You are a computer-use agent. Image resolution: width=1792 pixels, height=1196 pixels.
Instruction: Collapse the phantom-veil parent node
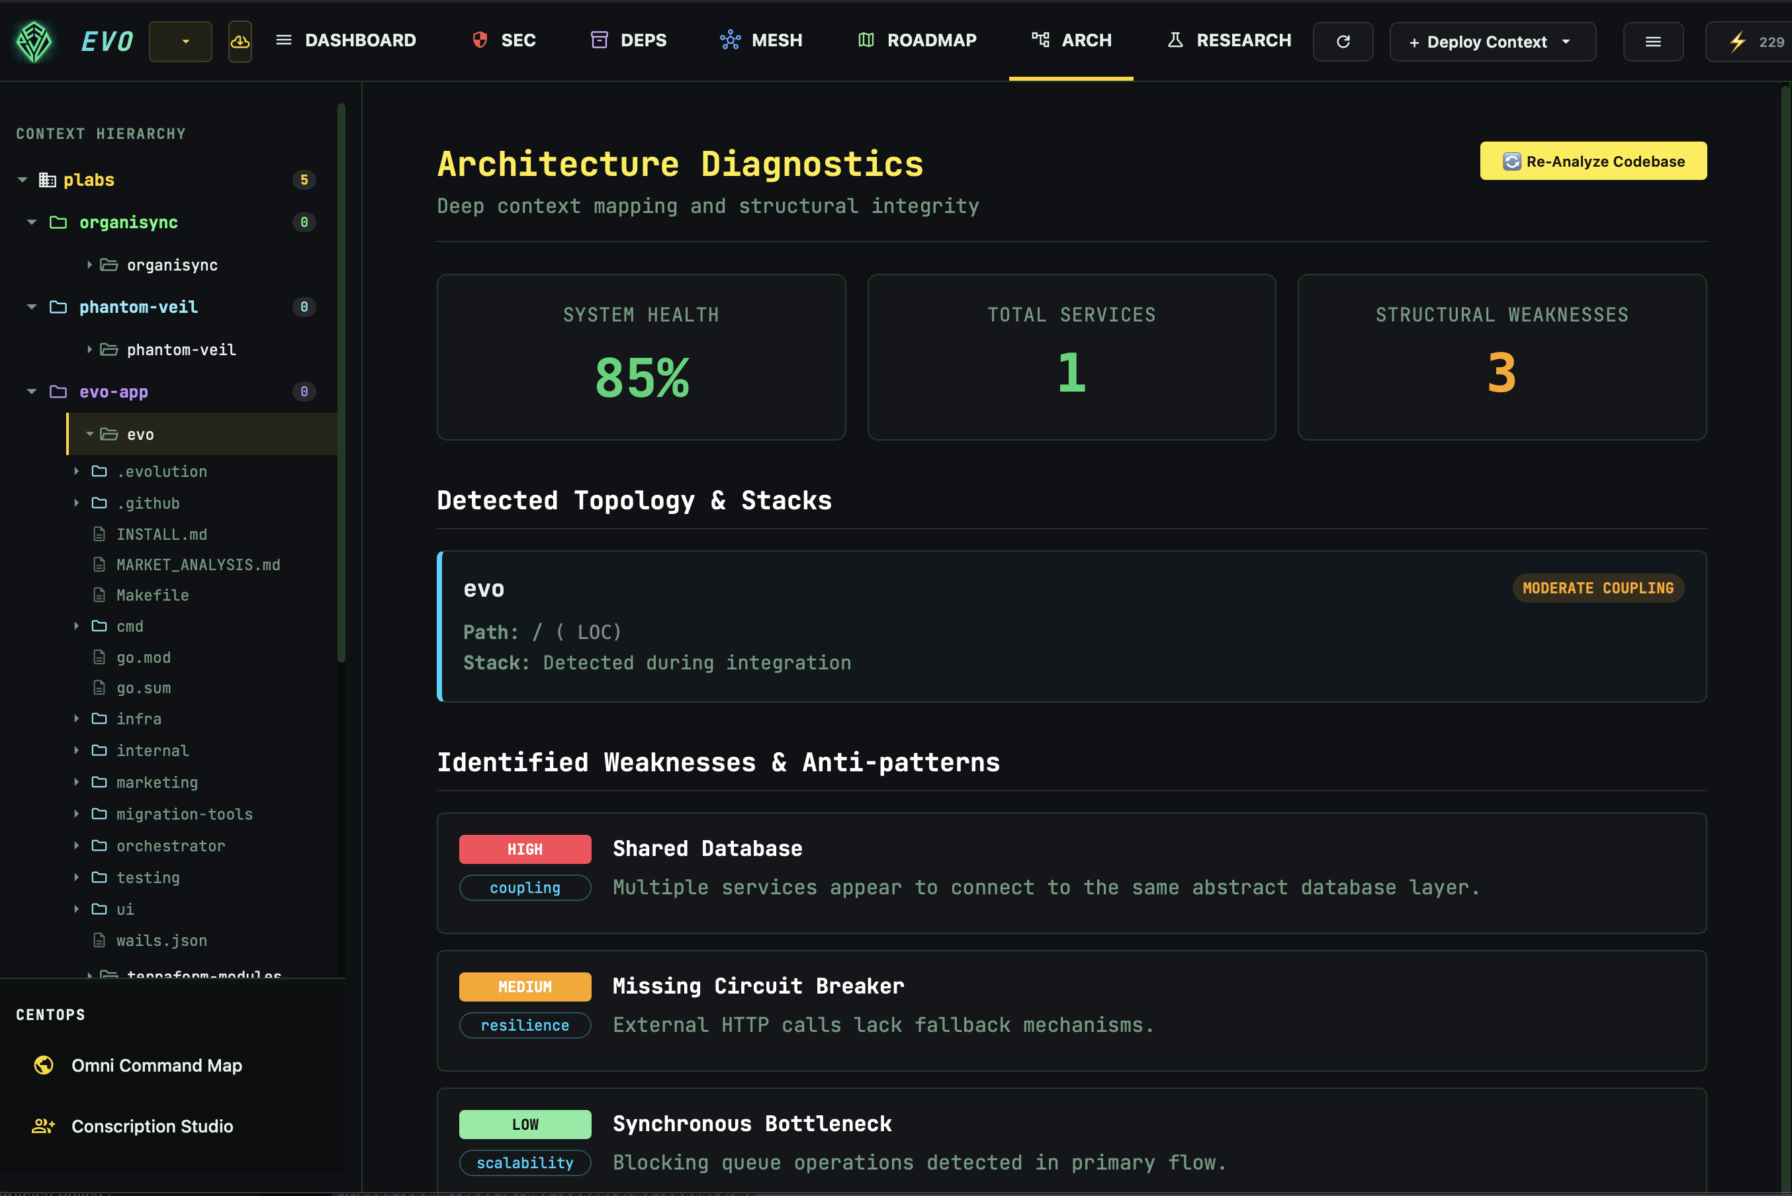pos(32,307)
